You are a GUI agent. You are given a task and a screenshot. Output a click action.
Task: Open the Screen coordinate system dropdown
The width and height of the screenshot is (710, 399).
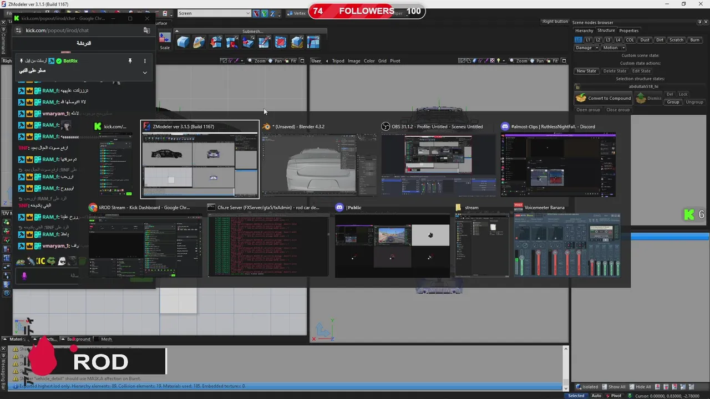coord(214,13)
